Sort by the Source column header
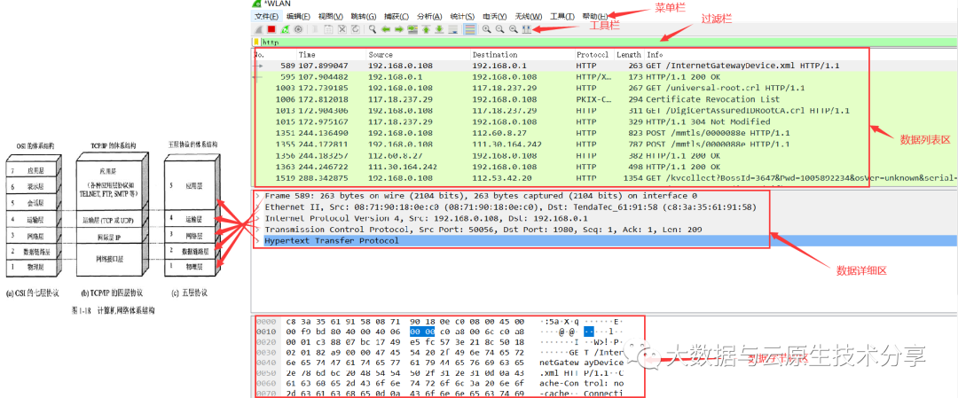The image size is (958, 398). [419, 54]
